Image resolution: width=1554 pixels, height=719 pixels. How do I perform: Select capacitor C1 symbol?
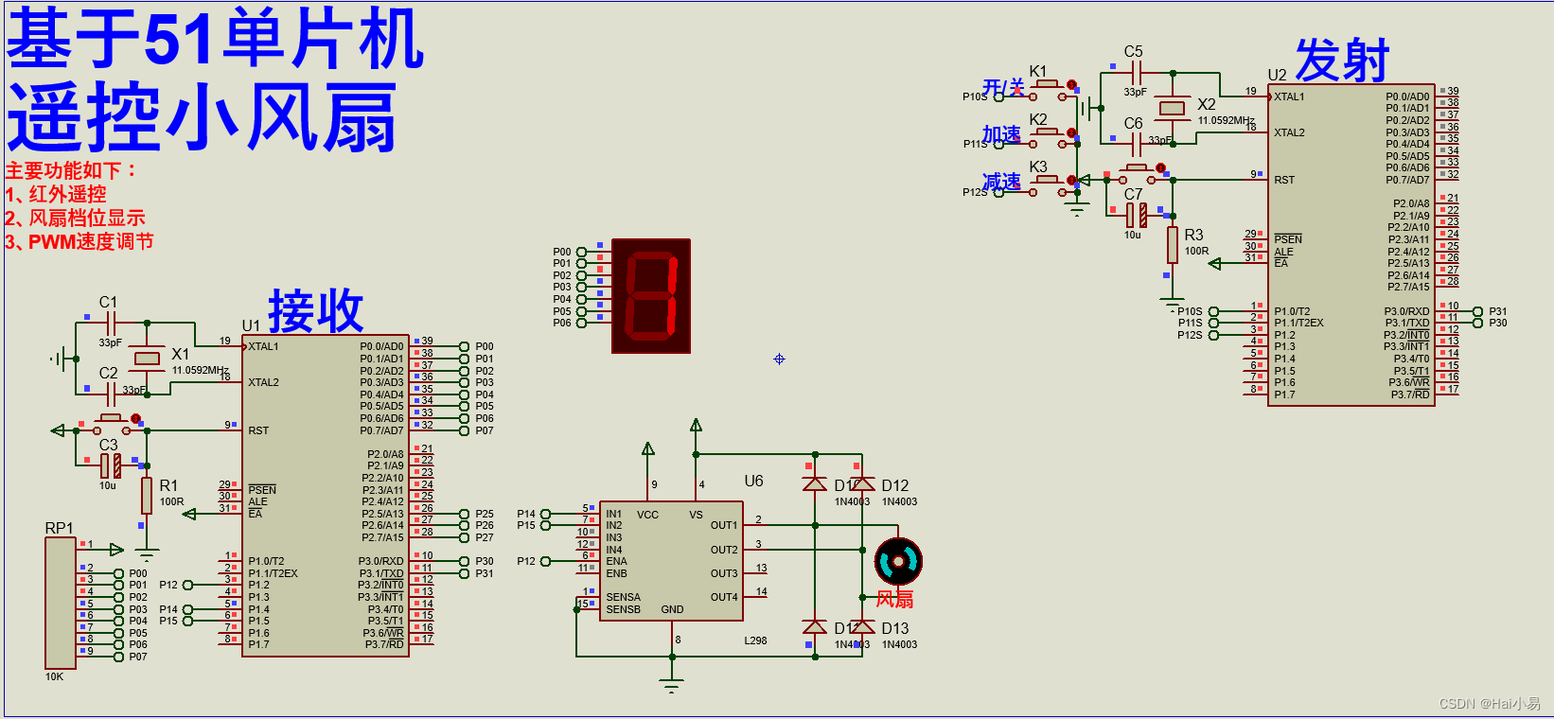coord(110,323)
